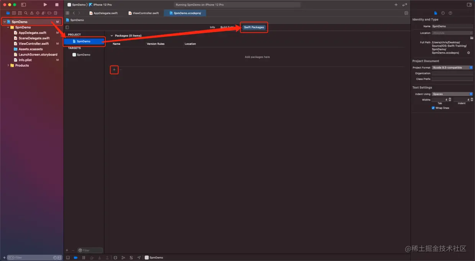Click the Stop button in the toolbar
The width and height of the screenshot is (475, 261).
[x=56, y=5]
